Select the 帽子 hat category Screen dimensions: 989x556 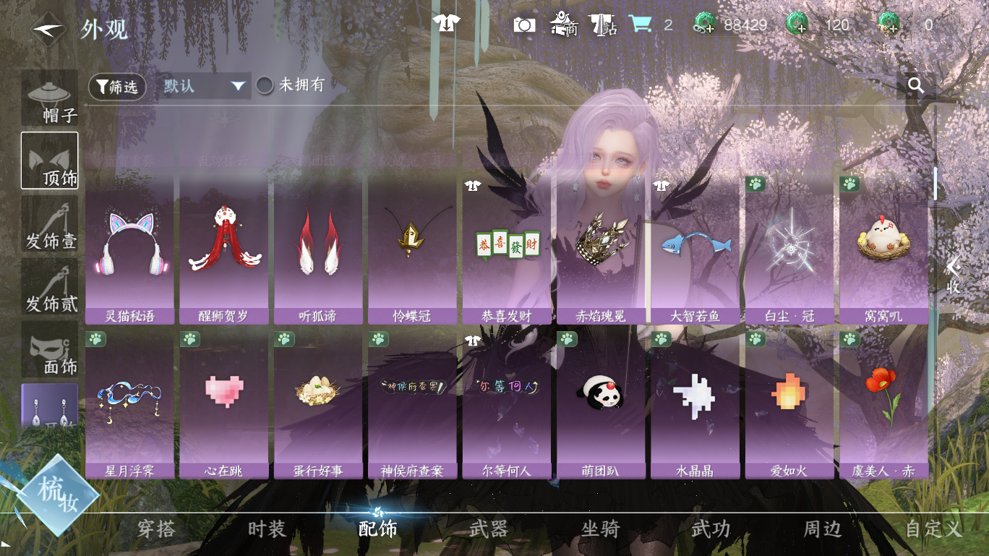49,98
